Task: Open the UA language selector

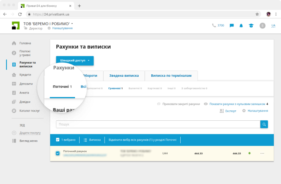Action: pos(273,26)
